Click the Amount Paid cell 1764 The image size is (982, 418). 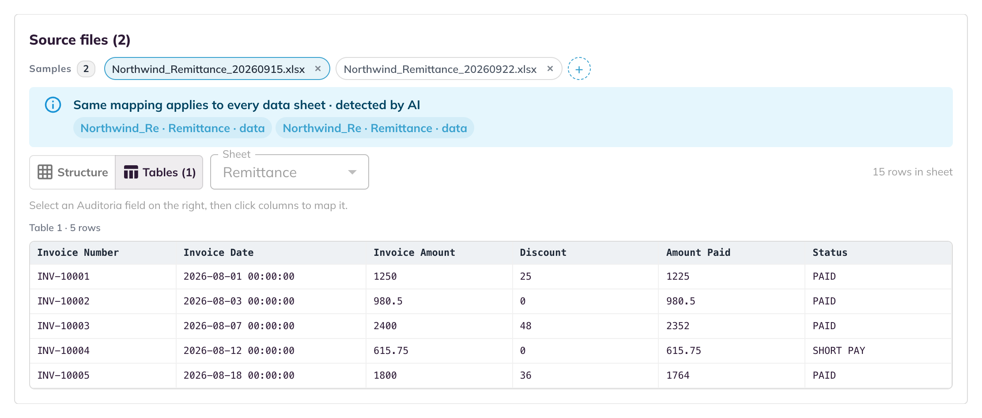[x=732, y=376]
